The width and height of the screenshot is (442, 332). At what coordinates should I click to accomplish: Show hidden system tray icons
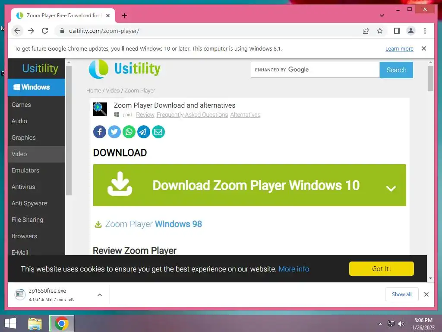381,324
